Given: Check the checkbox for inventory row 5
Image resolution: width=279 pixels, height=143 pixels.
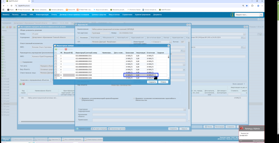Looking at the screenshot, I should pyautogui.click(x=56, y=67).
